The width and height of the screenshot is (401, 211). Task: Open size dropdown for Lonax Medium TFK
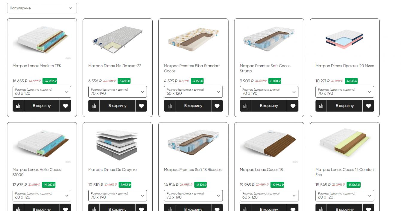pos(42,92)
